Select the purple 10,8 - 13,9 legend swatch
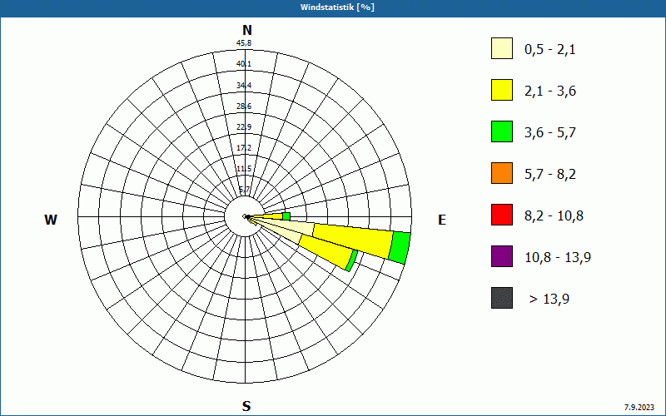Image resolution: width=666 pixels, height=416 pixels. (502, 256)
